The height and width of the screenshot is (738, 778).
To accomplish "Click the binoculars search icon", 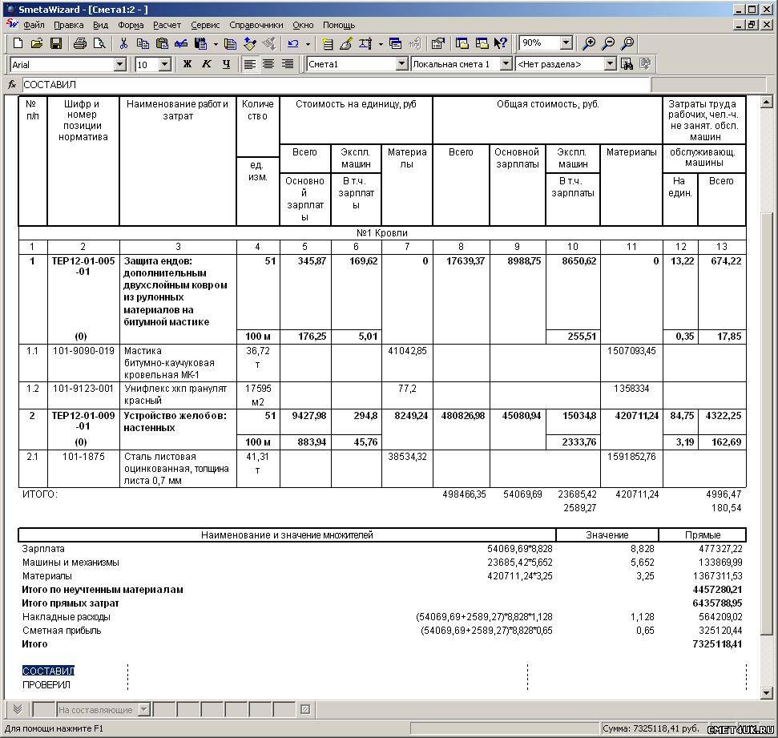I will [x=627, y=64].
